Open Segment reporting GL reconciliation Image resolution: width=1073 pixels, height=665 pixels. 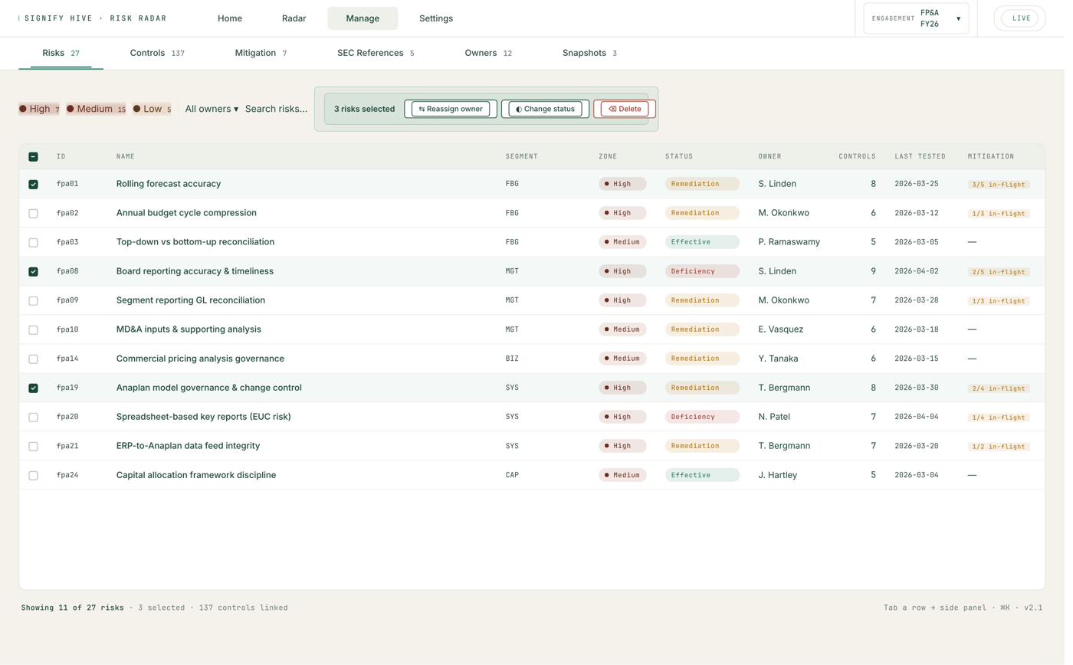192,301
